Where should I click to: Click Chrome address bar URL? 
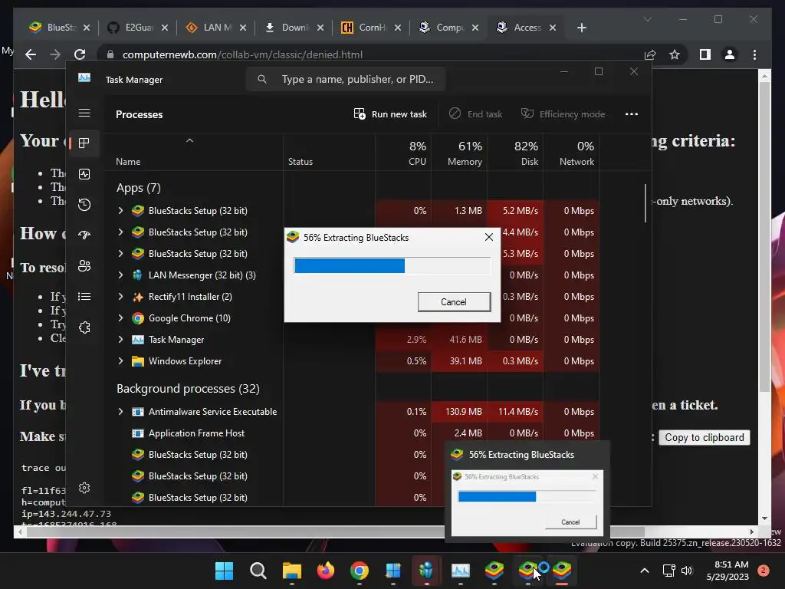242,54
